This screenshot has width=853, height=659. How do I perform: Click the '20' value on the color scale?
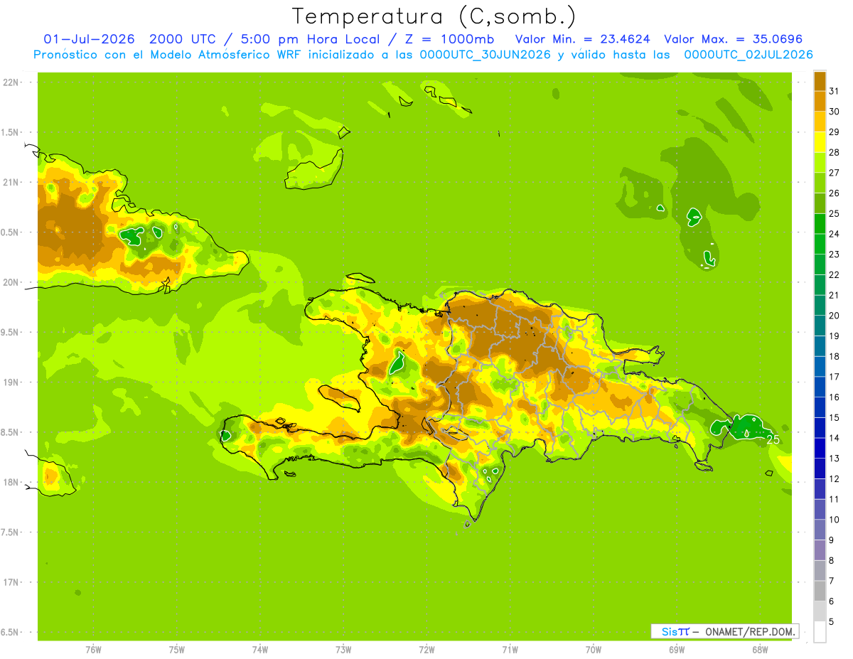click(834, 316)
